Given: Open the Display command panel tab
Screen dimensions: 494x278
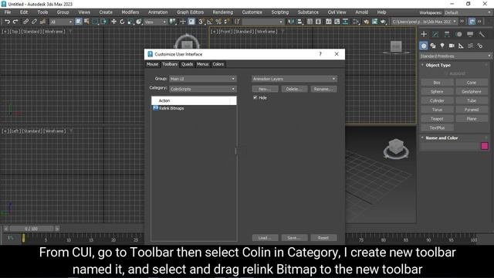Looking at the screenshot, I should click(x=470, y=34).
